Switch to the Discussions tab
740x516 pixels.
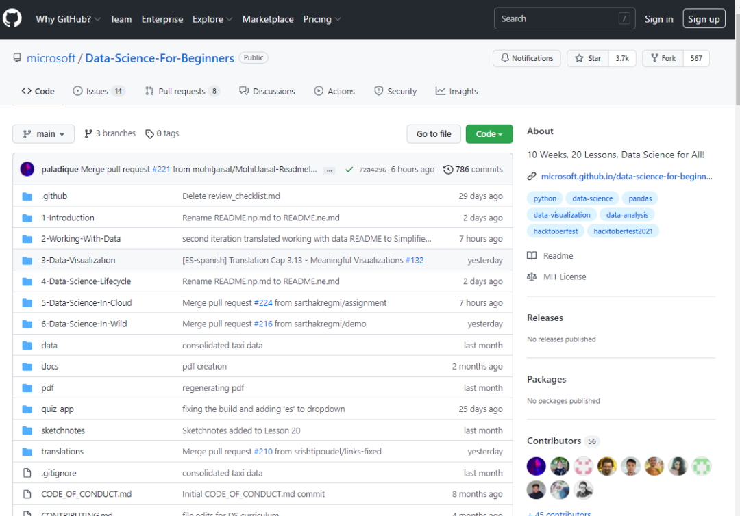tap(267, 91)
